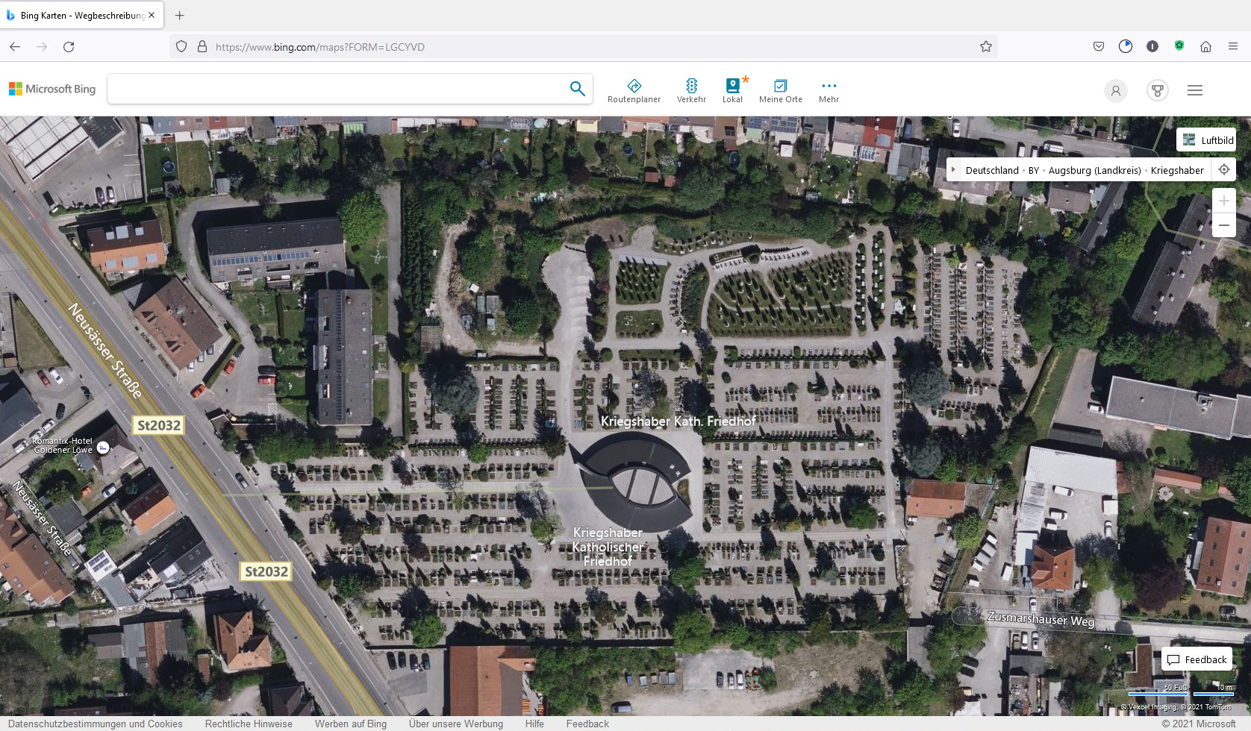Open the Lokal places icon

732,90
